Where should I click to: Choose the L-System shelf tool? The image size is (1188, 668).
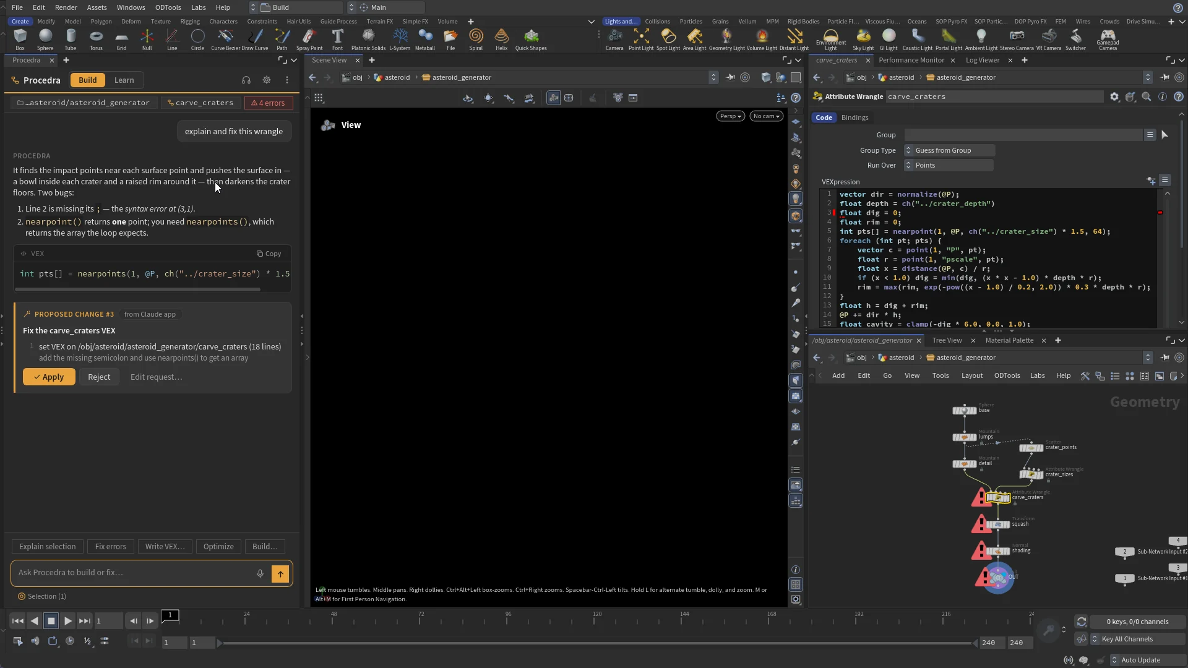(400, 40)
